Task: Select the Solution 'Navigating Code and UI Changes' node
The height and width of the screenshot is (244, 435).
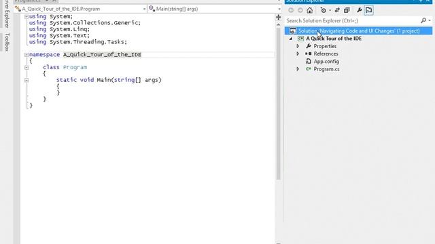Action: click(358, 30)
